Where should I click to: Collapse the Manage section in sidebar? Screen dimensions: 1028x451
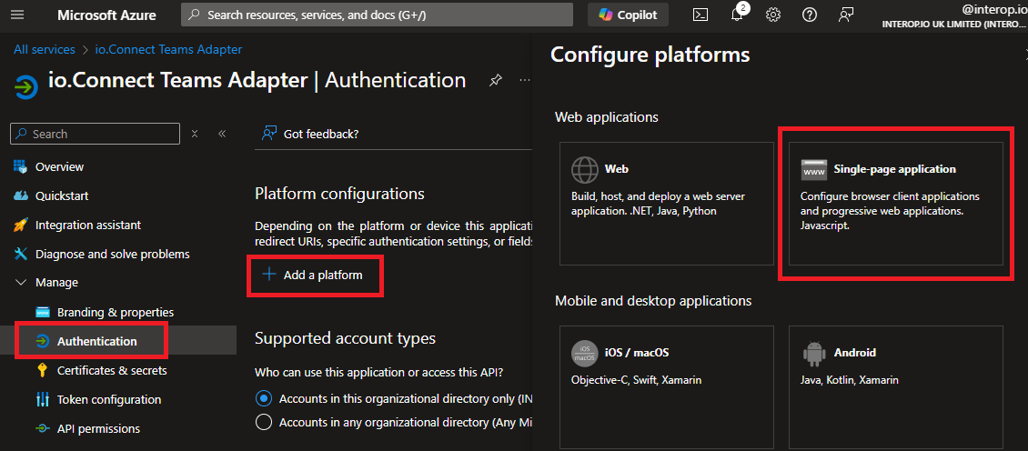21,283
